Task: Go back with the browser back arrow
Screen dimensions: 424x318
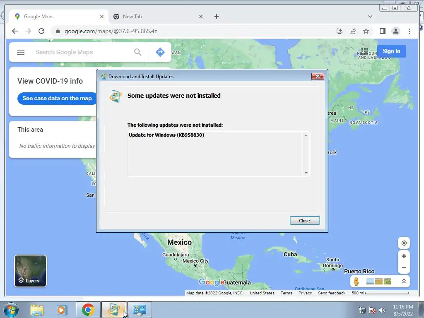Action: click(x=15, y=31)
